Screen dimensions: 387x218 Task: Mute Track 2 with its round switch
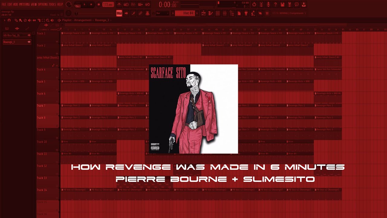(x=57, y=54)
